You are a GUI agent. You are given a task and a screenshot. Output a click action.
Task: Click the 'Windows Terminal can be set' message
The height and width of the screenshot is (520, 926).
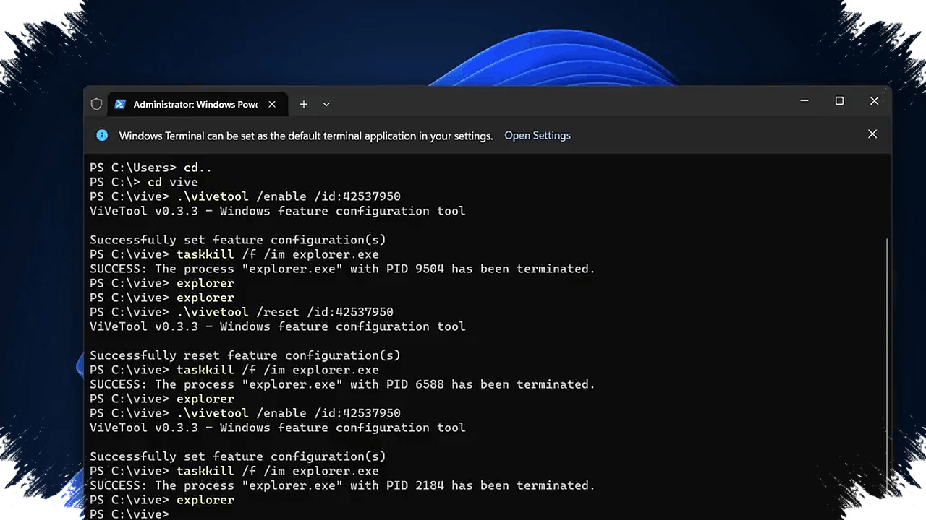[306, 136]
